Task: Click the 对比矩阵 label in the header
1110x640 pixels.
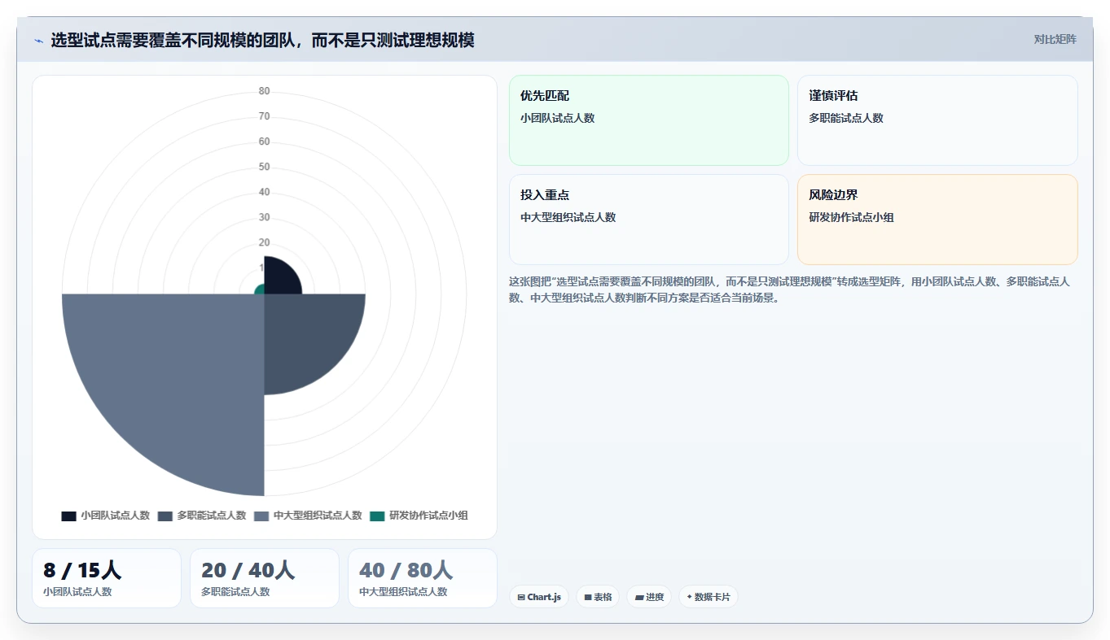Action: pos(1055,39)
